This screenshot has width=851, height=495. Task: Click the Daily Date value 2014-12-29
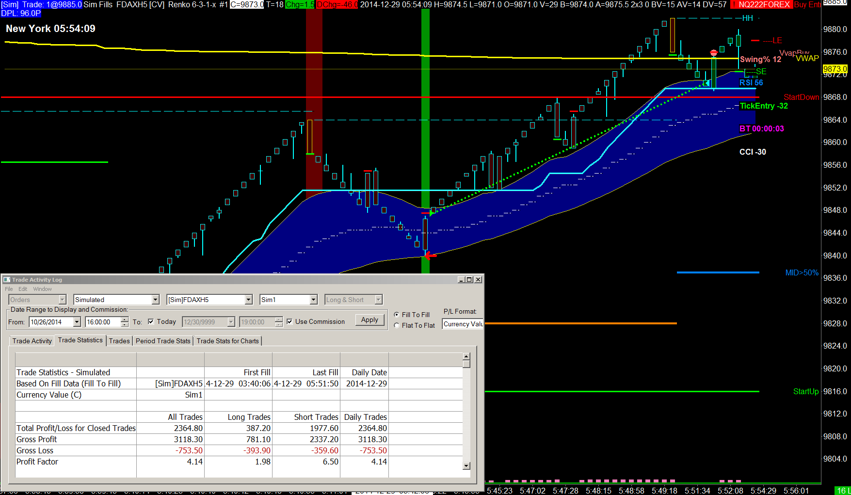367,383
